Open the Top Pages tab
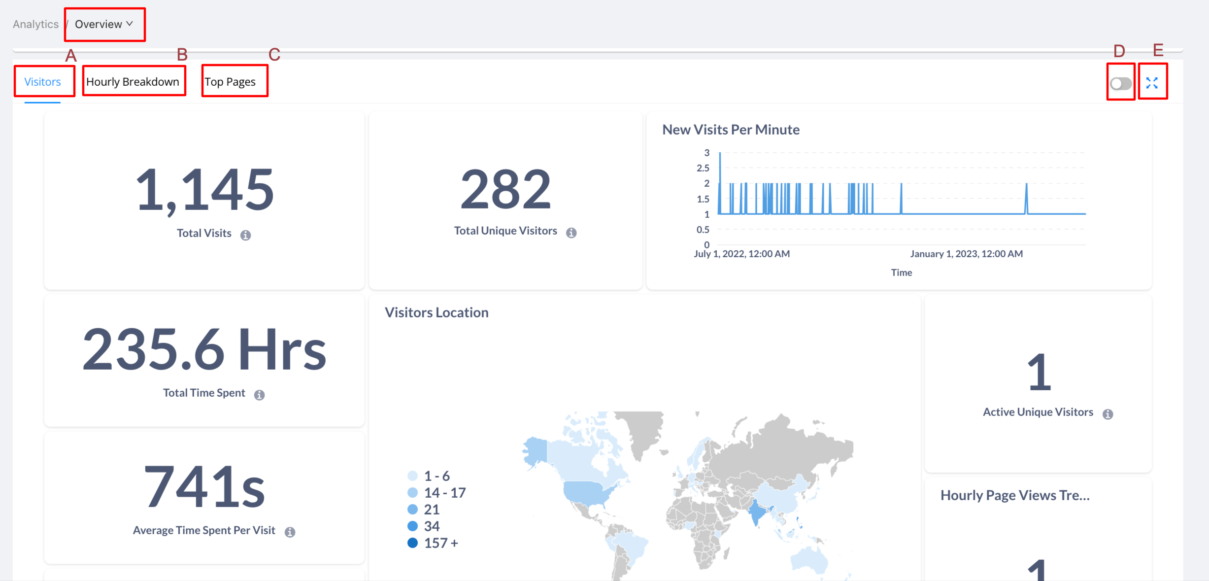The height and width of the screenshot is (581, 1209). coord(230,82)
